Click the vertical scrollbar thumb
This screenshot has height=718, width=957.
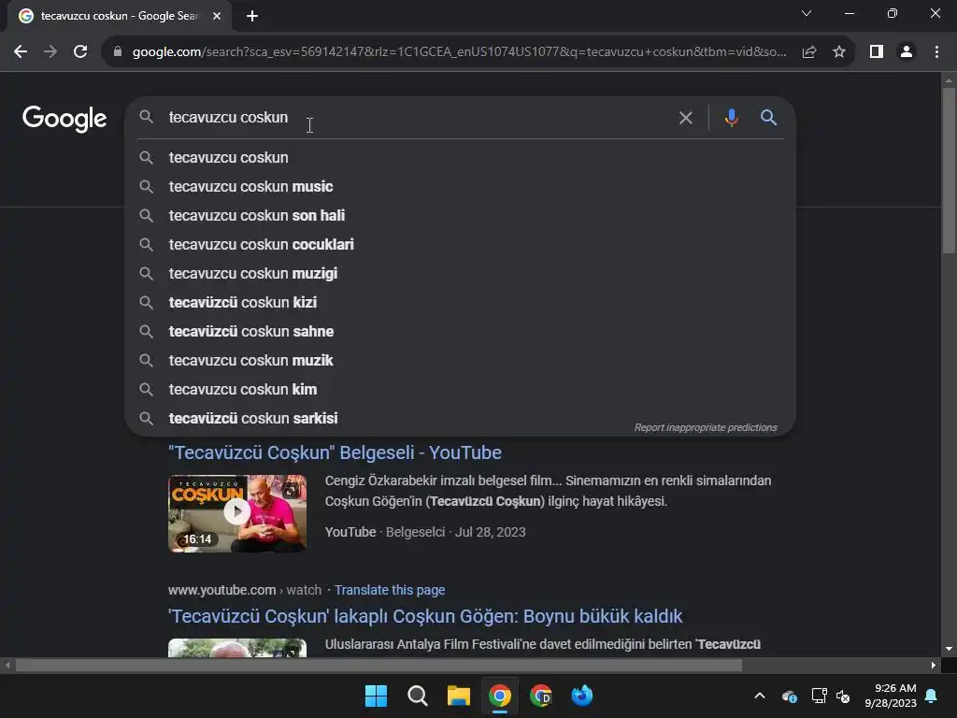tap(949, 171)
